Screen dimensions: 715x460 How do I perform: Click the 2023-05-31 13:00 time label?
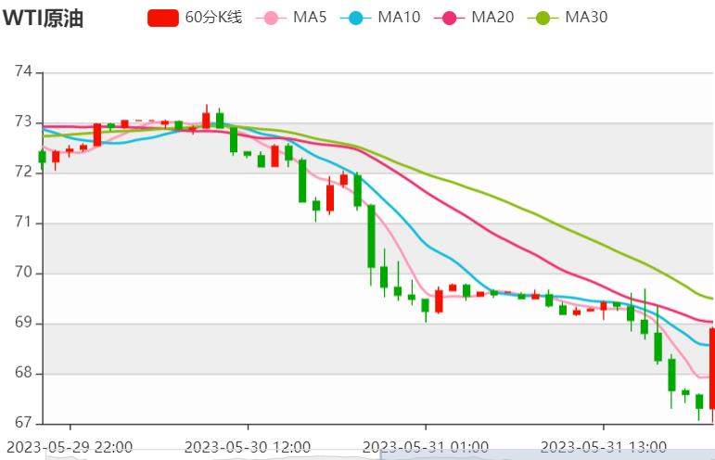click(x=604, y=447)
